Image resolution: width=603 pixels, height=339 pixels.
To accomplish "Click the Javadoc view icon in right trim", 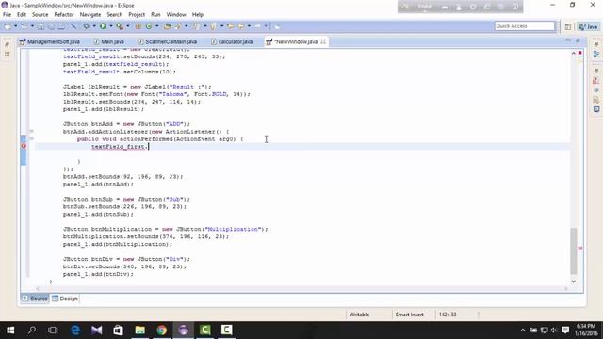I will click(x=596, y=90).
